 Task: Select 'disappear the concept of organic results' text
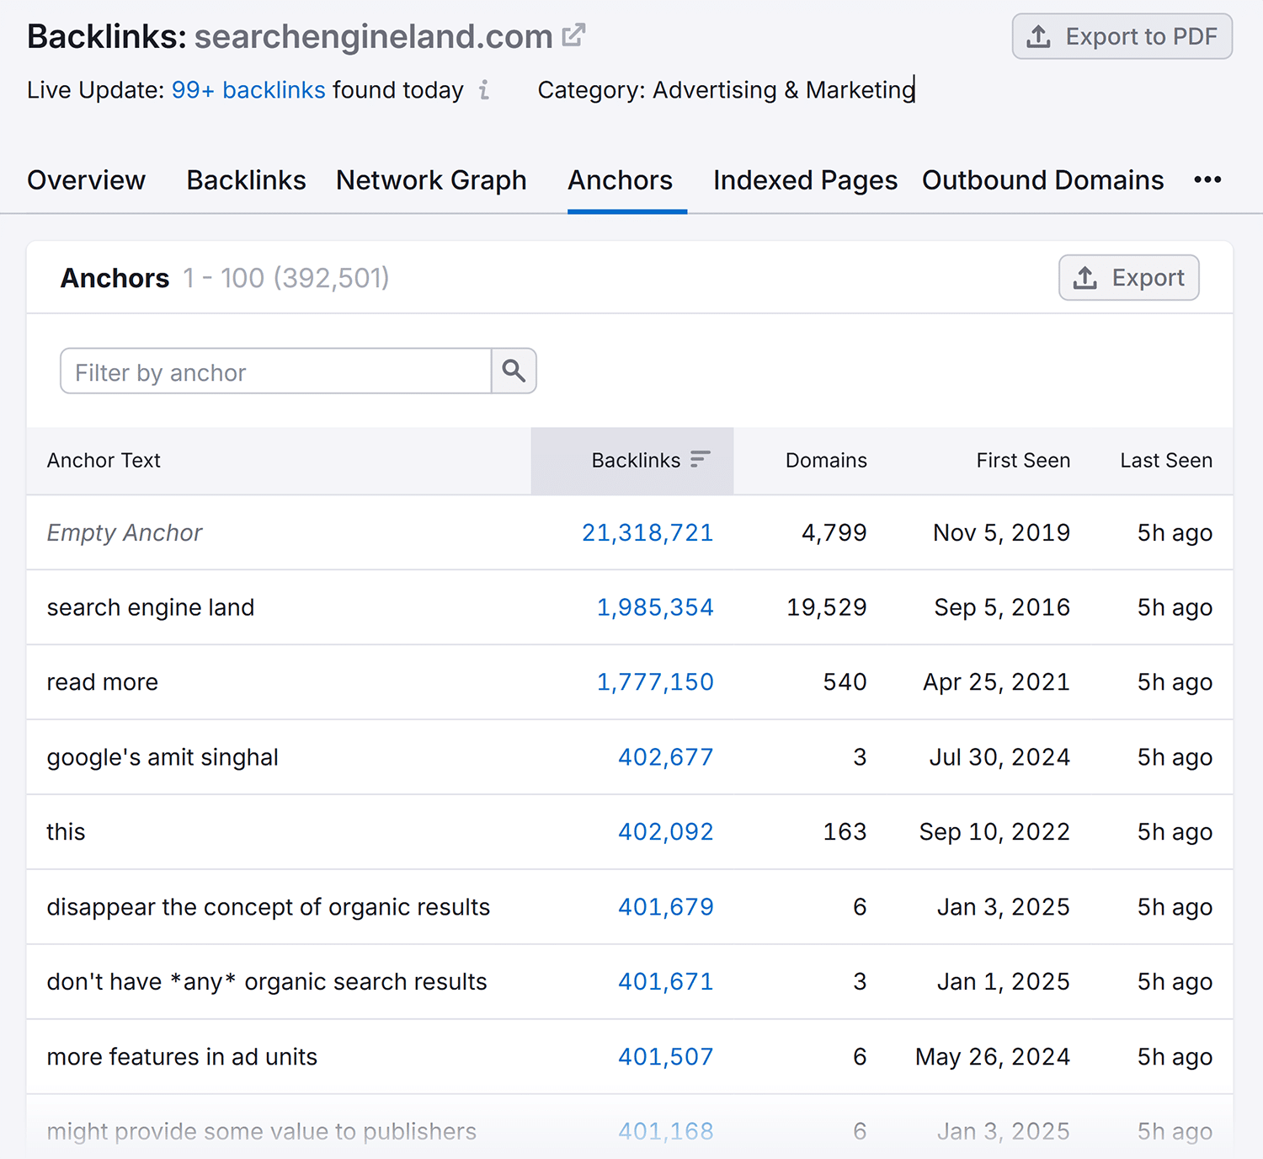269,907
